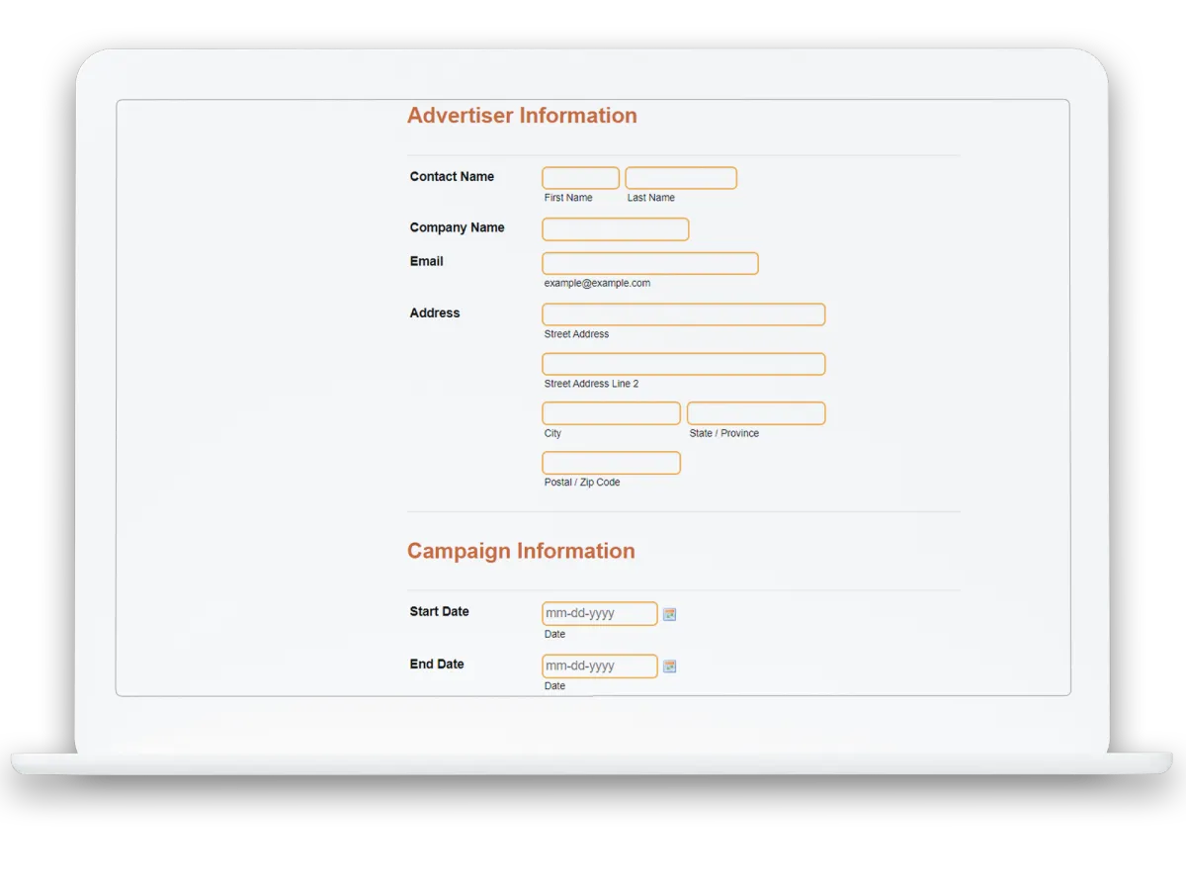The image size is (1186, 890).
Task: Click the Company Name label text
Action: pyautogui.click(x=457, y=227)
